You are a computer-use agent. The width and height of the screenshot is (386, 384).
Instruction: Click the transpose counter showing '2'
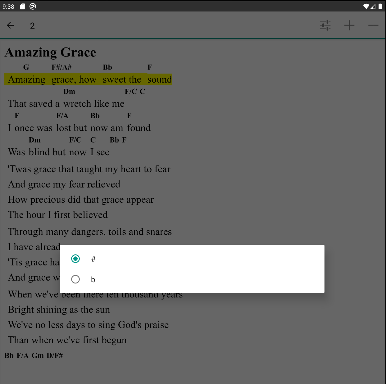point(32,25)
